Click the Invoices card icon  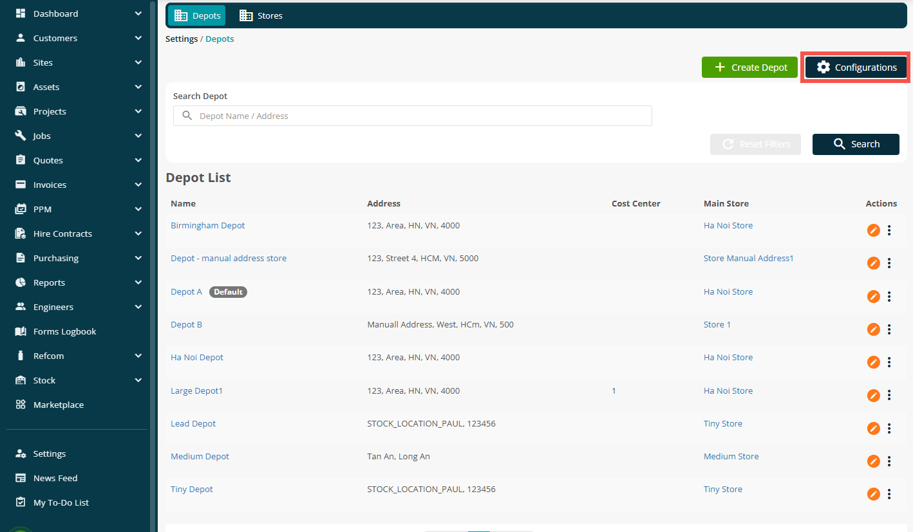21,185
